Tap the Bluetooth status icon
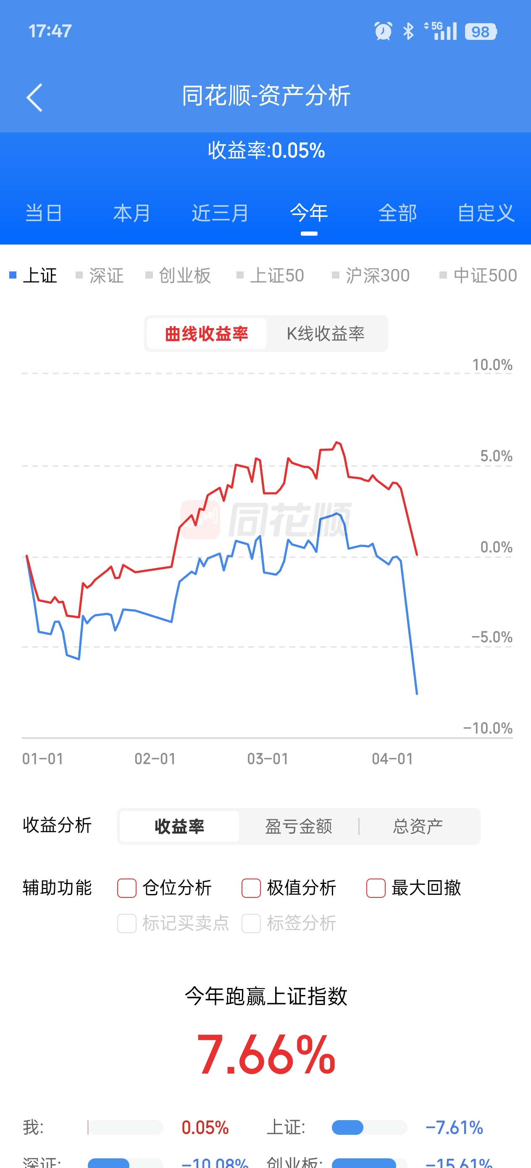Image resolution: width=531 pixels, height=1168 pixels. [x=408, y=31]
